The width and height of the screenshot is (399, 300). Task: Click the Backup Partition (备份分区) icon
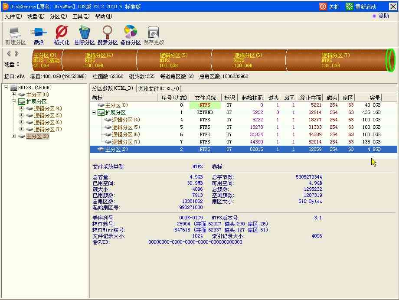point(130,32)
